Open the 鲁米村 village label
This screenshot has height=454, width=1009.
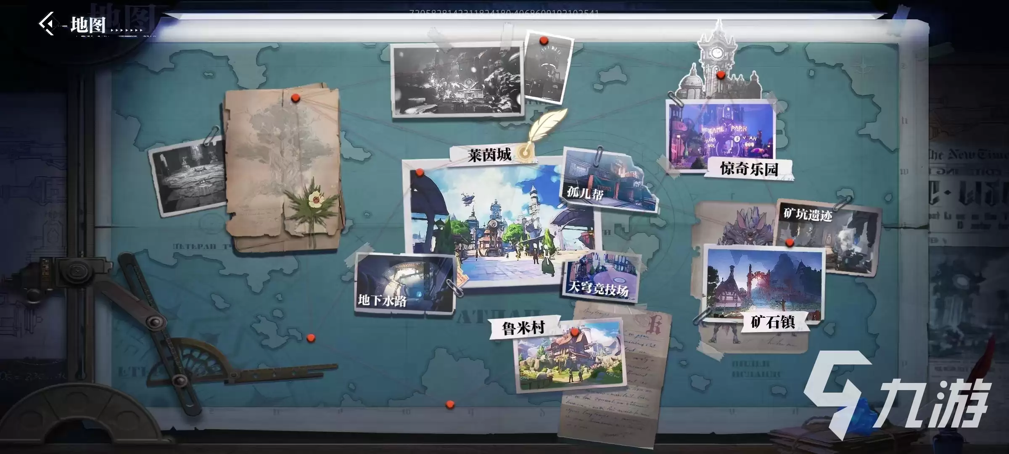[524, 327]
